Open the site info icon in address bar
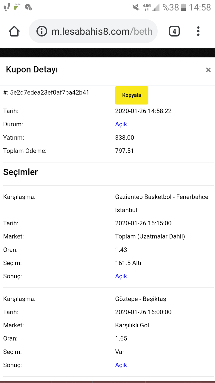 42,31
